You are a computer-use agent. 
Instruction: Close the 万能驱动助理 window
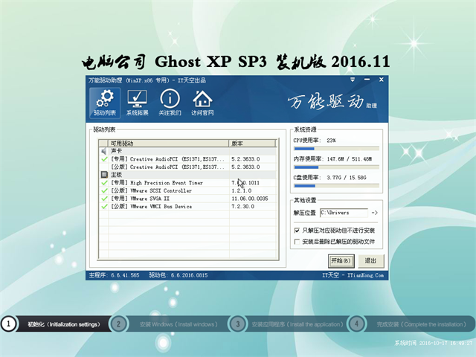[x=382, y=80]
